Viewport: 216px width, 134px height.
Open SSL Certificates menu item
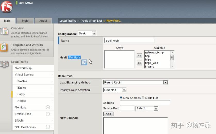pyautogui.click(x=25, y=127)
